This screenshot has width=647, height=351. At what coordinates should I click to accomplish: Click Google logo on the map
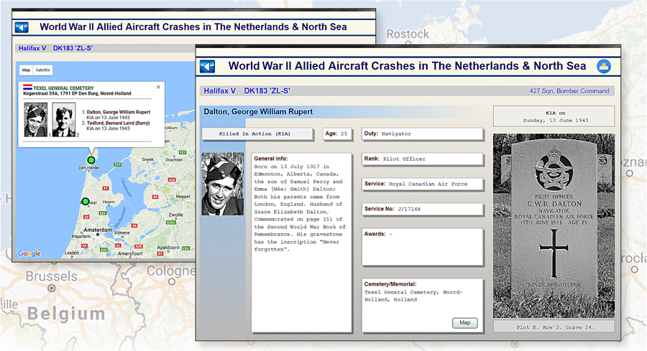point(29,254)
